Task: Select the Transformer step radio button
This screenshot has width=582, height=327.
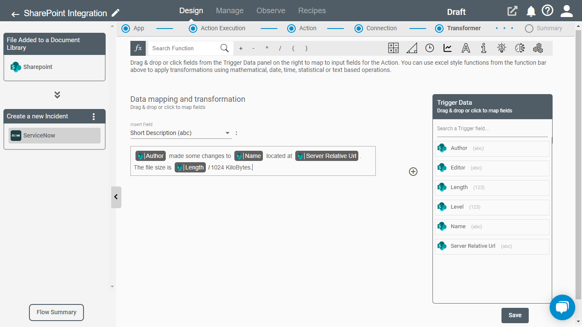Action: tap(439, 29)
